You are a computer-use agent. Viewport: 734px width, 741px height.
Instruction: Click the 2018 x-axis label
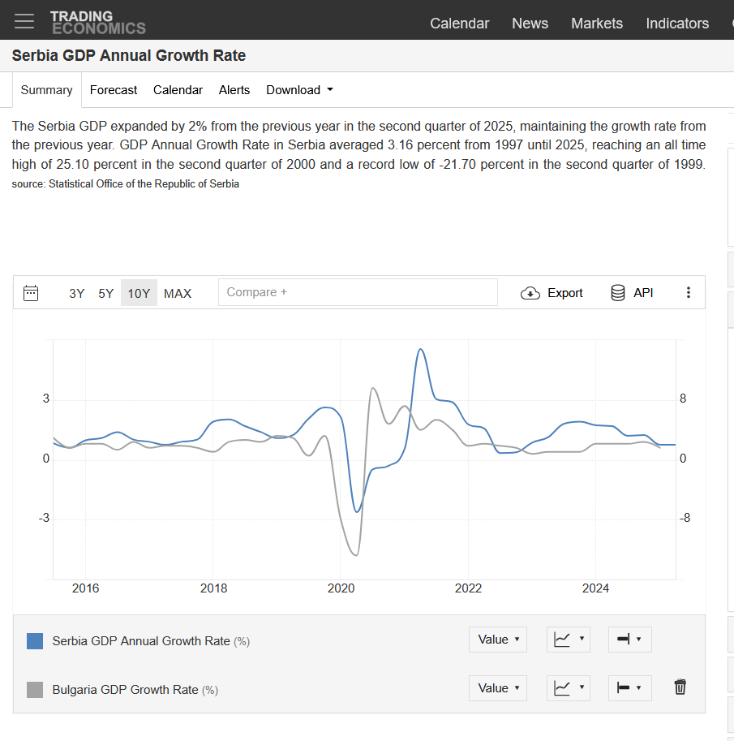(213, 588)
